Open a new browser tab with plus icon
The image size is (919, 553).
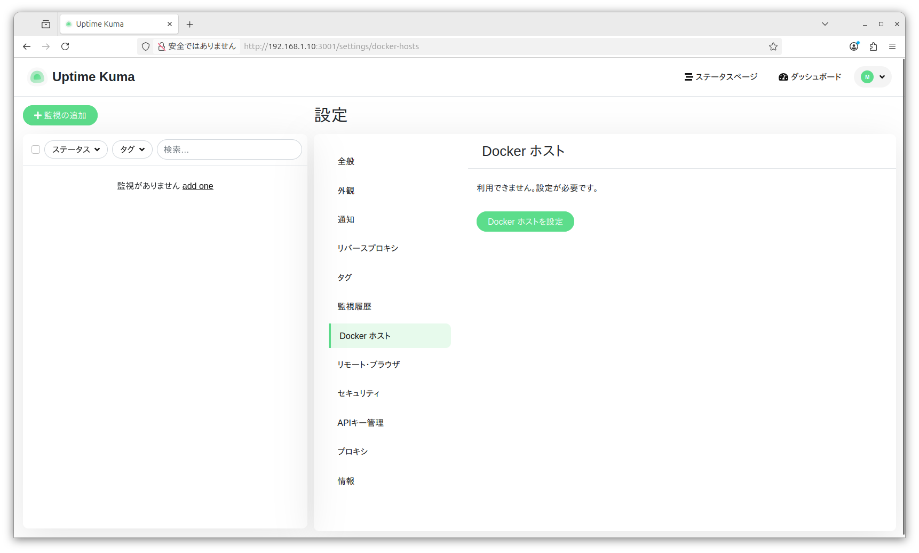point(189,24)
